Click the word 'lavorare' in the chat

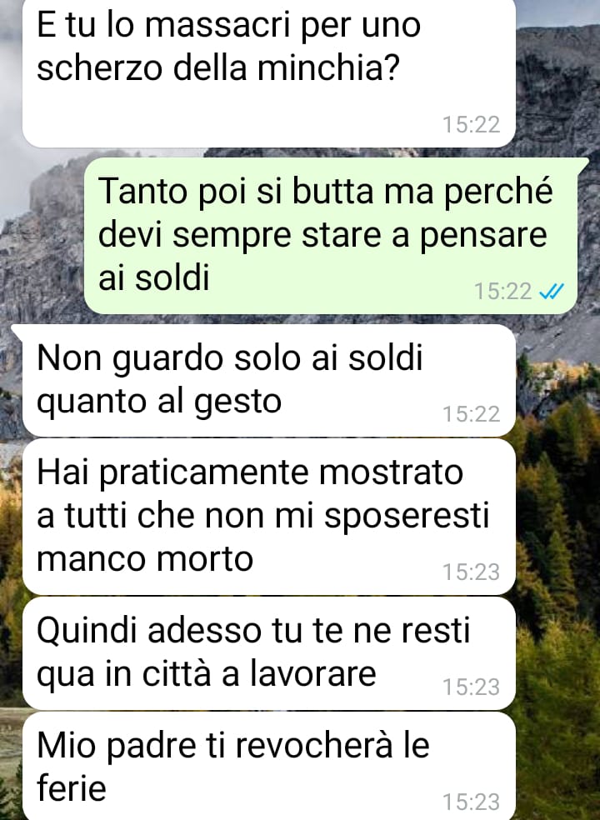click(x=312, y=673)
